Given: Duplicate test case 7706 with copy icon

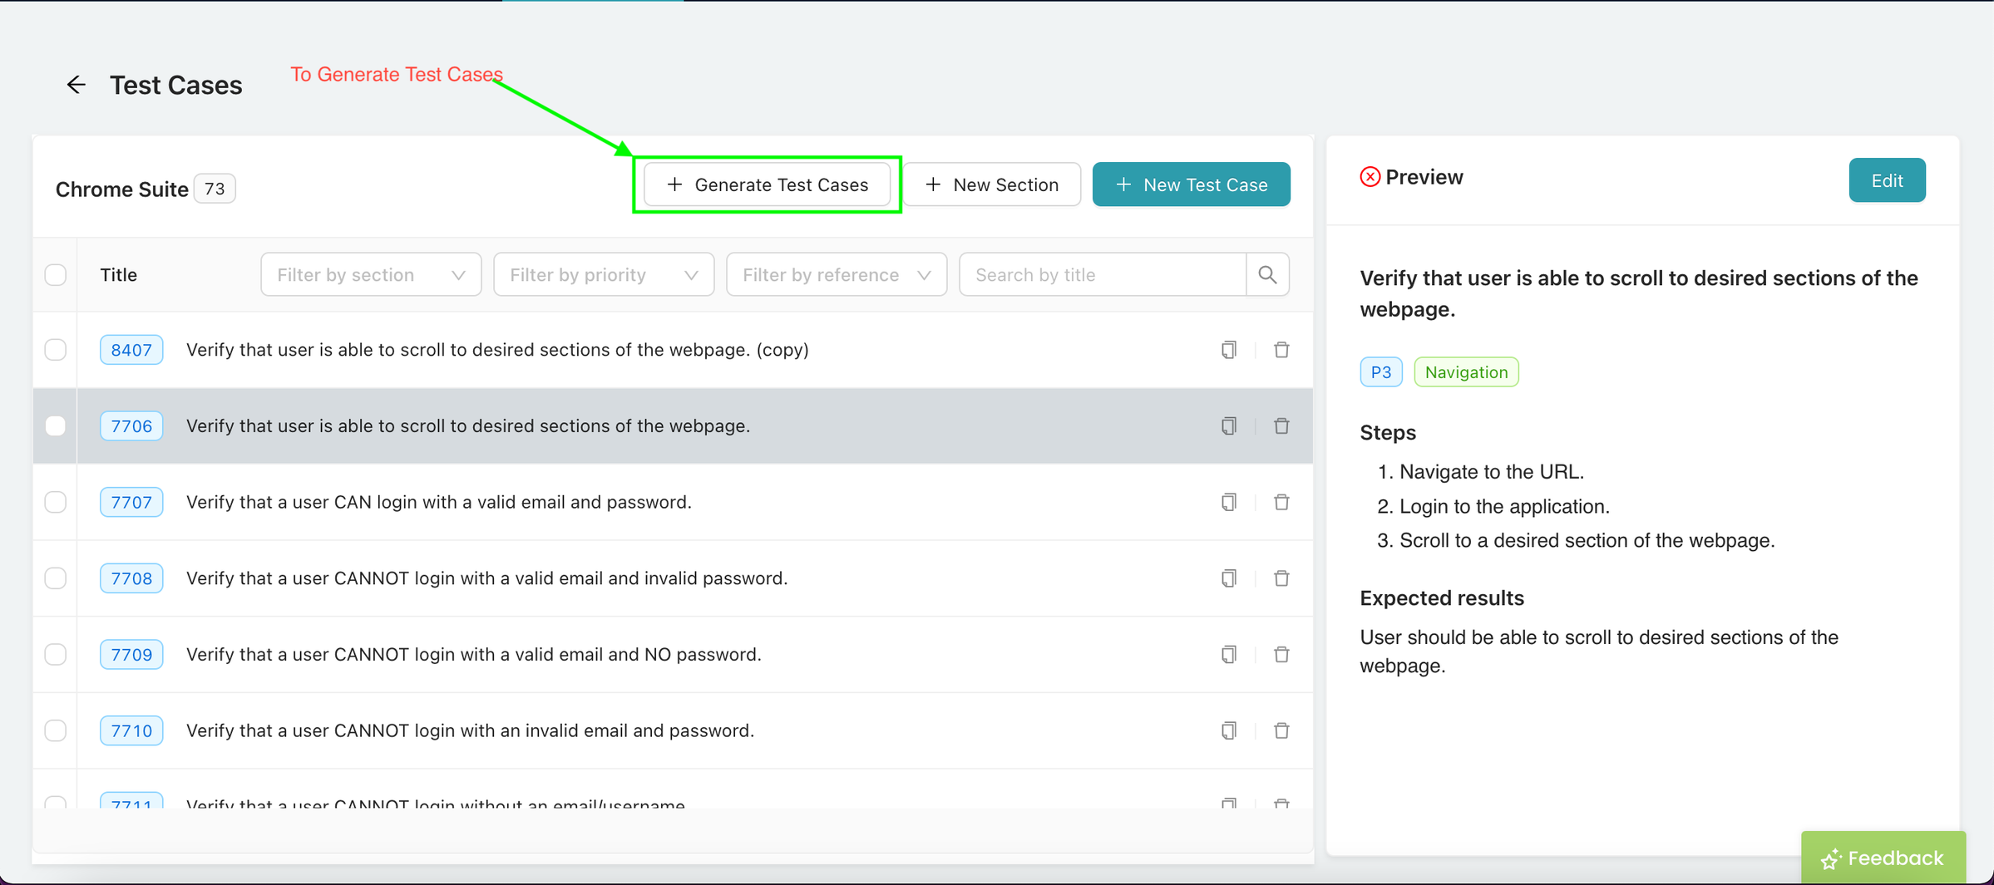Looking at the screenshot, I should 1228,426.
